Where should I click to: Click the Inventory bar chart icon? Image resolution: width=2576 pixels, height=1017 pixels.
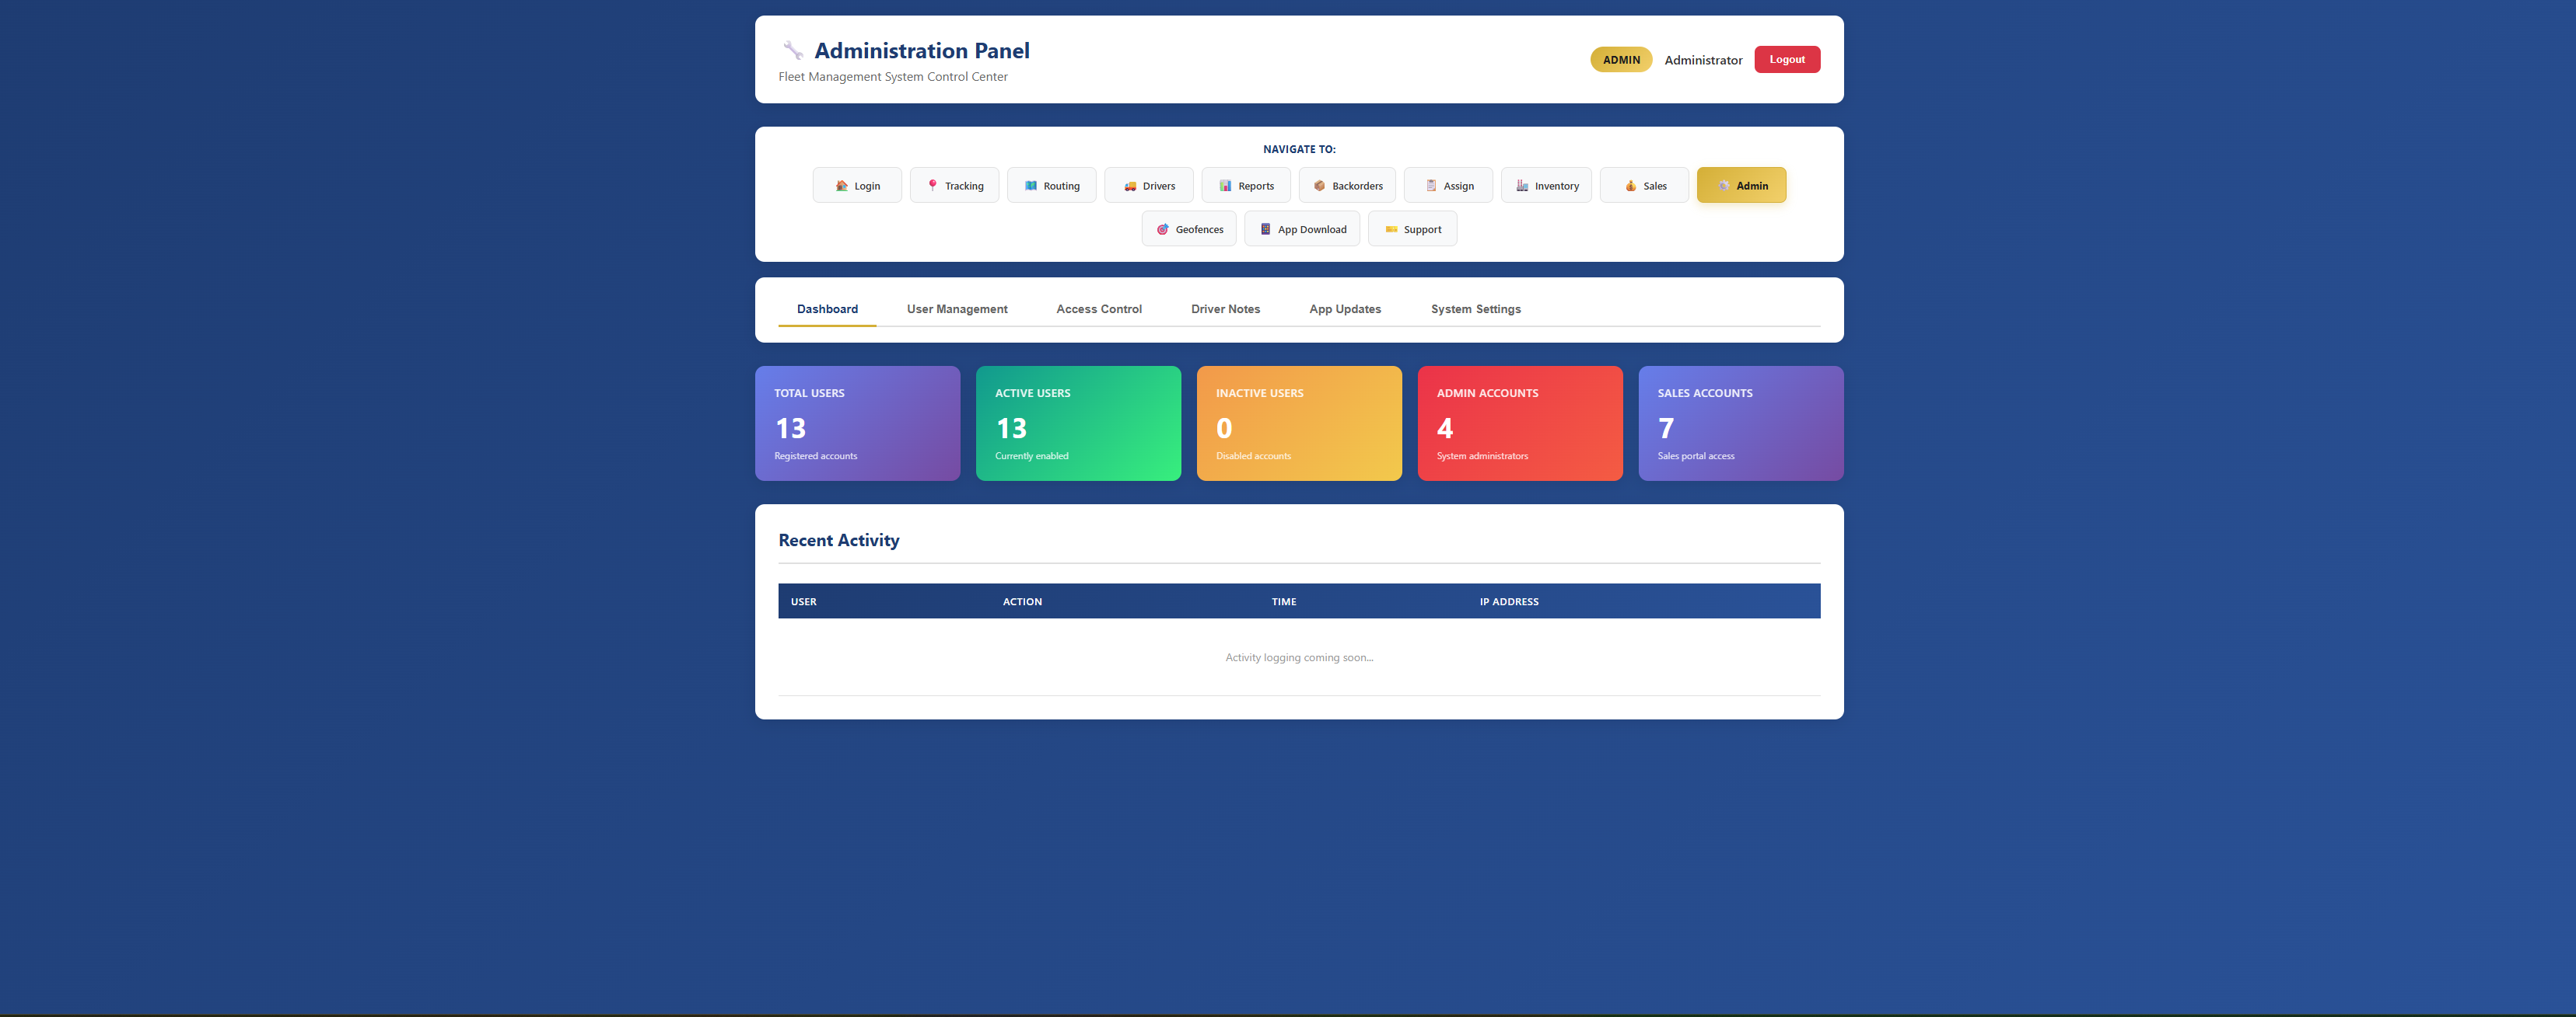point(1521,185)
